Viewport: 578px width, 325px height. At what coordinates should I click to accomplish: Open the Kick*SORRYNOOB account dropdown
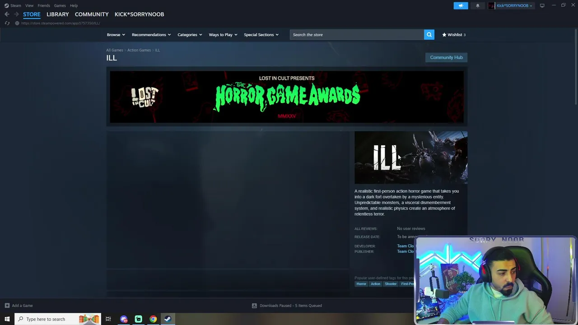pos(514,5)
